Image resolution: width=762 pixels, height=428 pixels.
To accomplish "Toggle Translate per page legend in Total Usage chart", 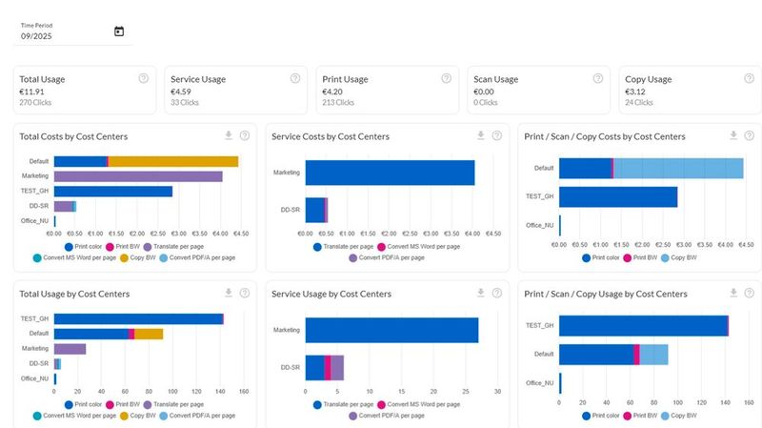I will coord(173,405).
